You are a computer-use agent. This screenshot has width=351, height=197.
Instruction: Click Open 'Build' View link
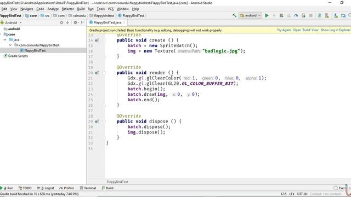305,30
